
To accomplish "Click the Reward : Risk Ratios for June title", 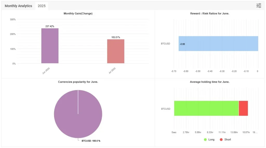I will [210, 13].
